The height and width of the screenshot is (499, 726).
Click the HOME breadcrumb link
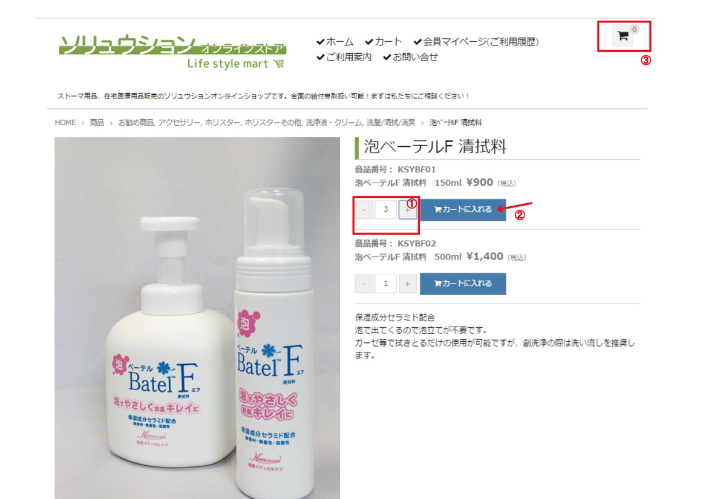tap(65, 122)
